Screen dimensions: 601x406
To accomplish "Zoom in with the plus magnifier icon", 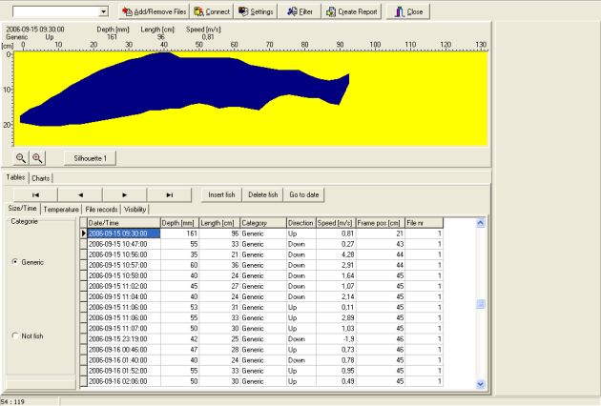I will point(37,158).
